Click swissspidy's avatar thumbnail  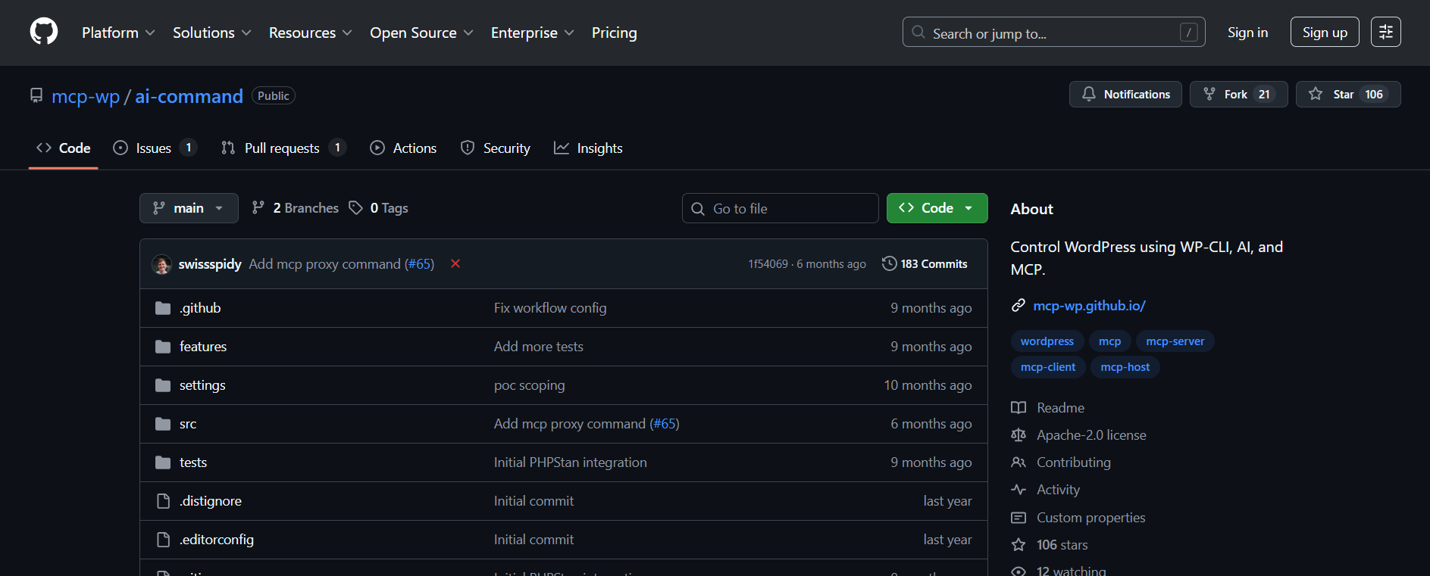[x=161, y=264]
